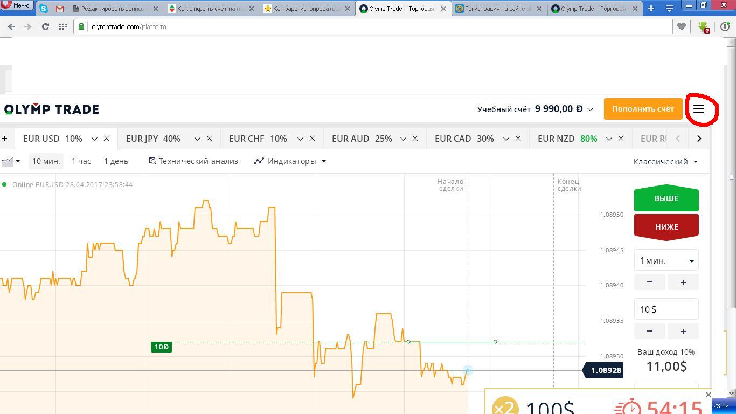Screen dimensions: 736x414
Task: Click the red НИЖЕ button
Action: coord(666,227)
